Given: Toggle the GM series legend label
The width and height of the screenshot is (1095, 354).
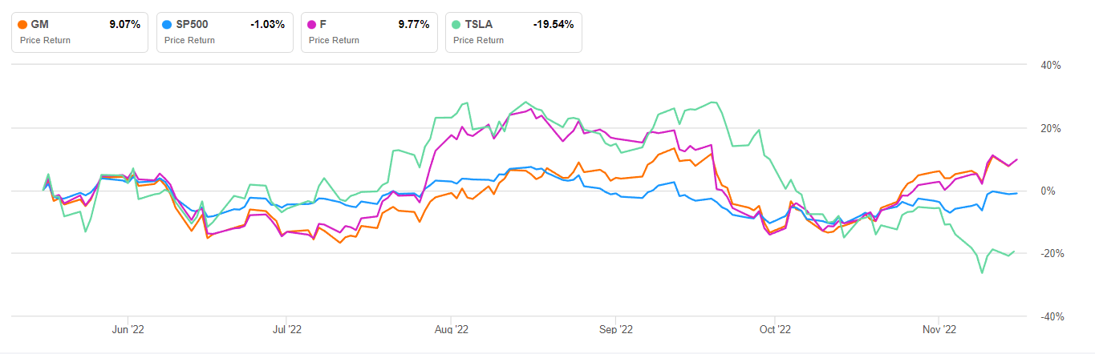Looking at the screenshot, I should (x=39, y=25).
